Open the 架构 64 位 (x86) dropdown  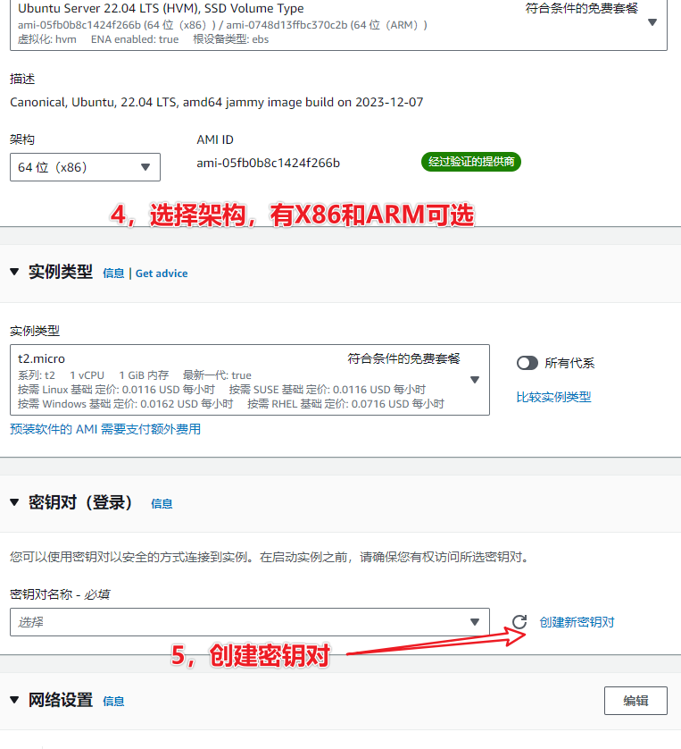click(x=85, y=167)
